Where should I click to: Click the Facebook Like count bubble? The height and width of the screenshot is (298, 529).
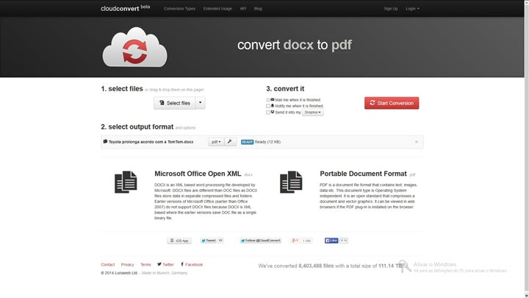click(343, 241)
